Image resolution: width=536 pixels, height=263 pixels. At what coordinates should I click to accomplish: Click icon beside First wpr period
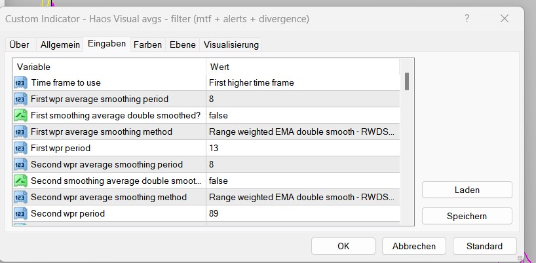click(x=20, y=149)
